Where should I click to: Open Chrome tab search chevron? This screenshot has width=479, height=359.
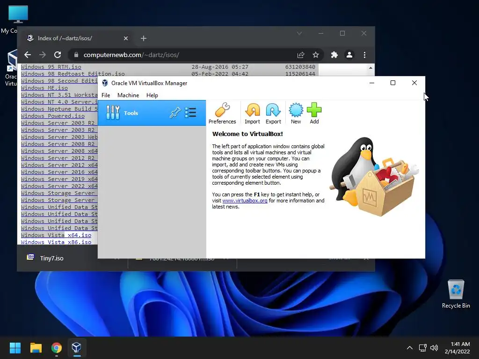click(x=299, y=33)
